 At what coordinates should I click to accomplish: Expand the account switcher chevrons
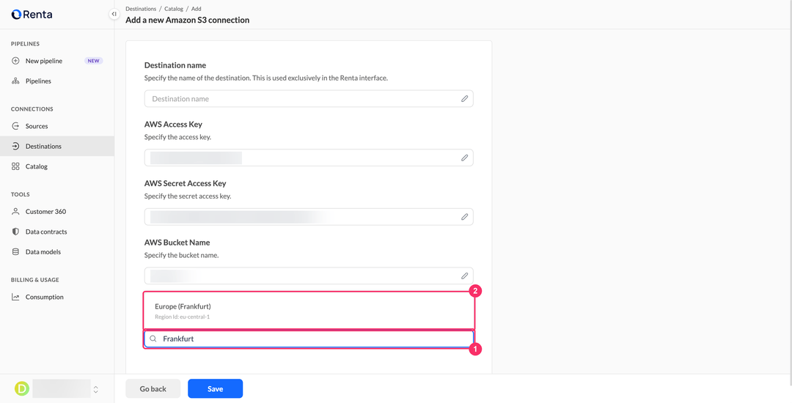(96, 389)
